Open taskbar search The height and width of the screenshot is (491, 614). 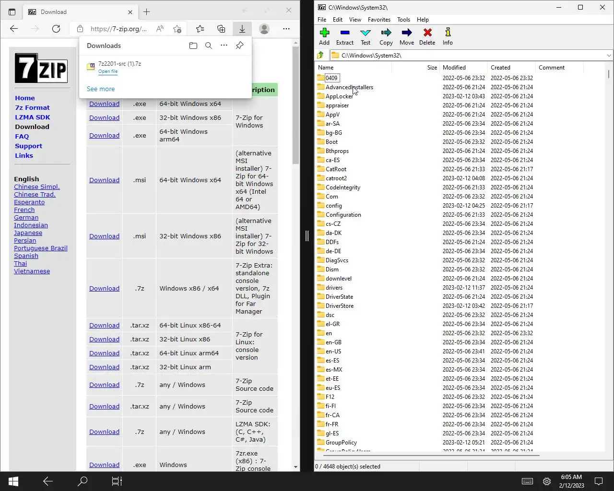(83, 481)
